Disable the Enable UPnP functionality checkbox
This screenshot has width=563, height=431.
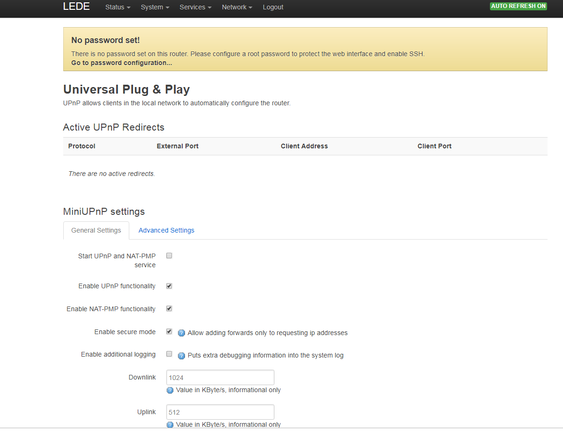pos(169,285)
